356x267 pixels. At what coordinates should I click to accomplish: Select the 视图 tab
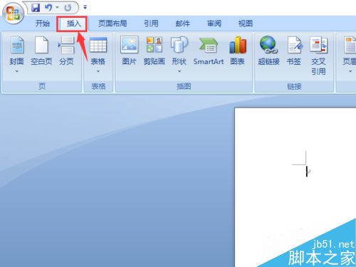(246, 23)
